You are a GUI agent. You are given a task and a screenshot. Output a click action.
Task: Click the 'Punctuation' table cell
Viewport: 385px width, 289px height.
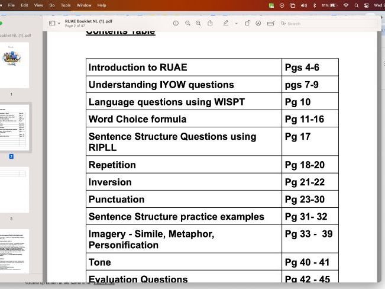pos(184,199)
